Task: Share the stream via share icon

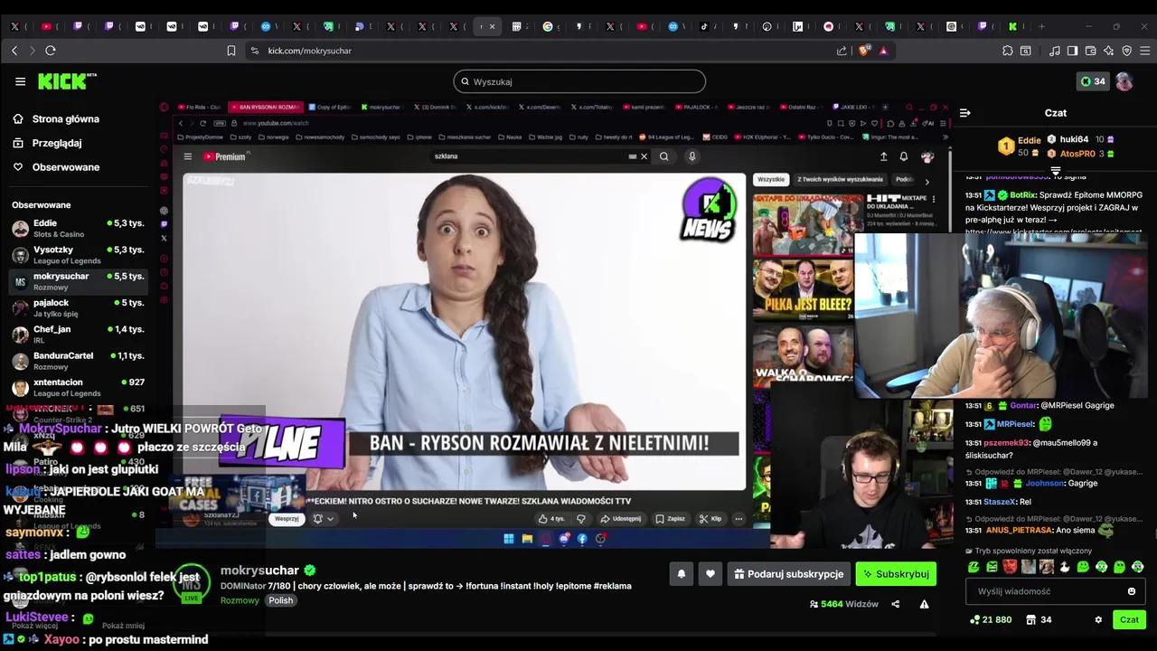Action: (x=896, y=604)
